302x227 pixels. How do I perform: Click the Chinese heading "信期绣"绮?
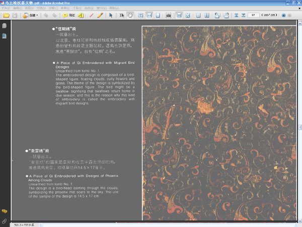point(65,29)
